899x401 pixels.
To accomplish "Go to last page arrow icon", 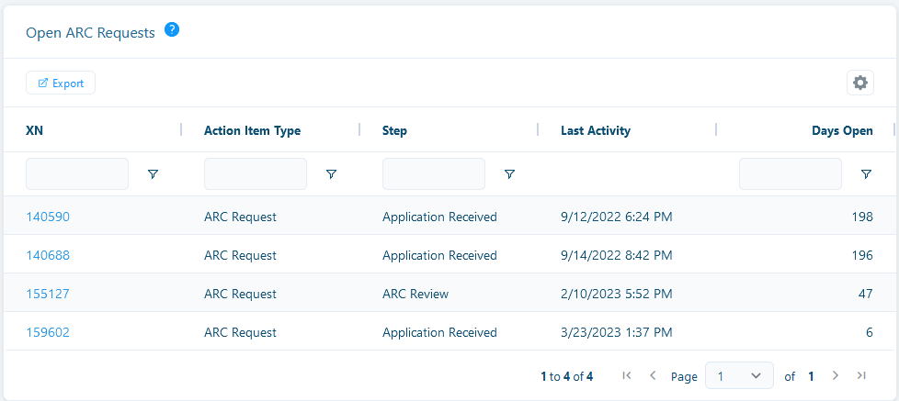I will point(861,375).
